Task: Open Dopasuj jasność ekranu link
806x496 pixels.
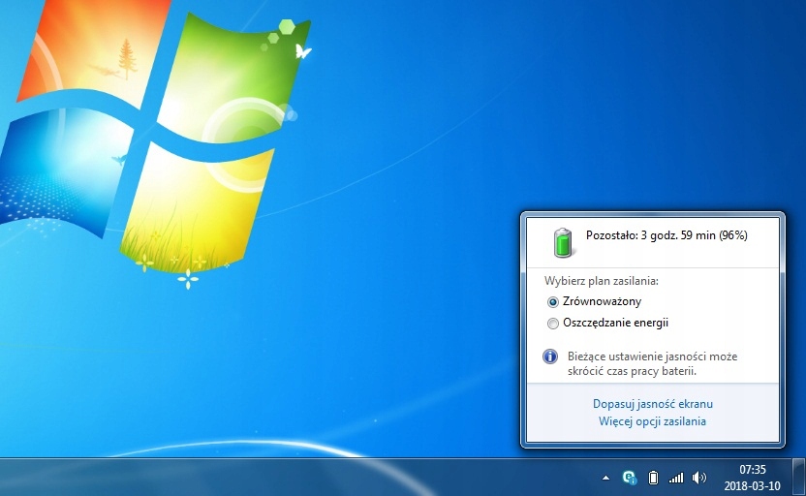Action: point(652,403)
